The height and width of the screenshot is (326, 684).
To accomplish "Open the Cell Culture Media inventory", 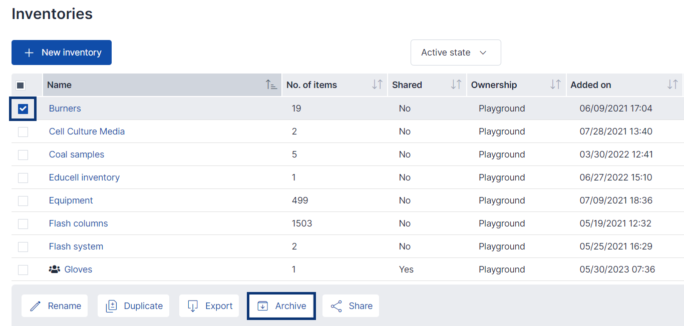I will point(86,131).
